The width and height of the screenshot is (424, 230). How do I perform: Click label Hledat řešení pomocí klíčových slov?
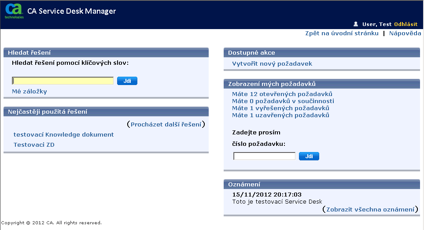point(70,63)
